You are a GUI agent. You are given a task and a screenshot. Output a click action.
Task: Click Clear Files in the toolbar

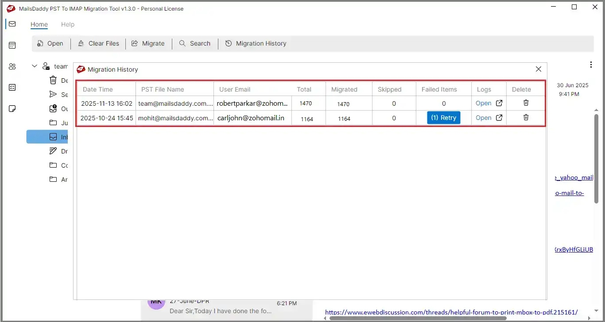98,43
